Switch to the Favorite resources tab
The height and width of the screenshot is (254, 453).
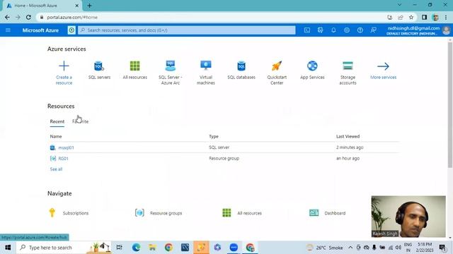(80, 121)
